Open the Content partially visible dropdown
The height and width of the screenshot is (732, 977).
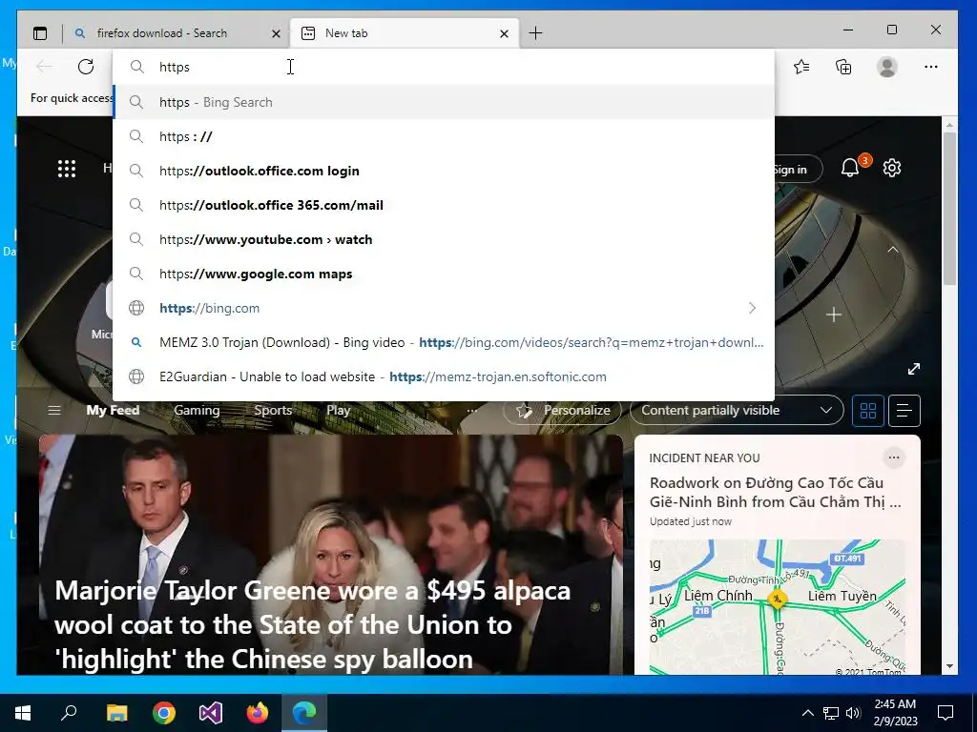[x=737, y=410]
